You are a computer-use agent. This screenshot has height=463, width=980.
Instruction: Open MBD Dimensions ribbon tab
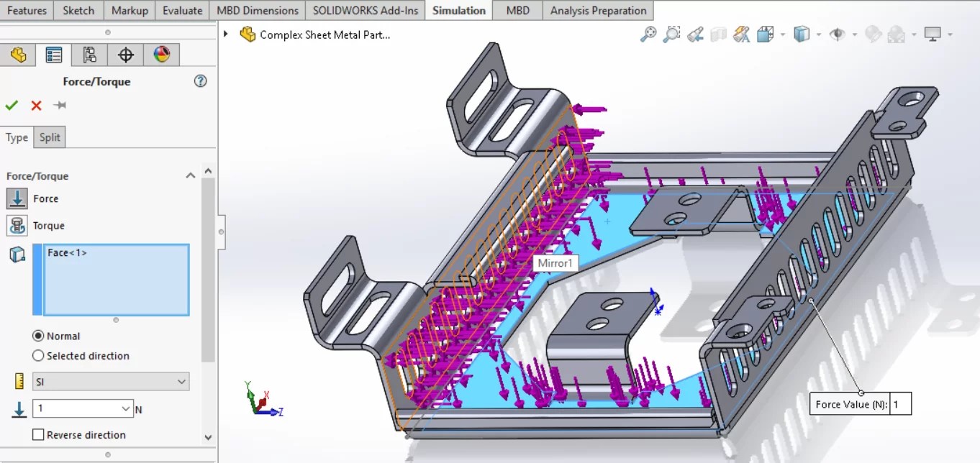tap(258, 10)
